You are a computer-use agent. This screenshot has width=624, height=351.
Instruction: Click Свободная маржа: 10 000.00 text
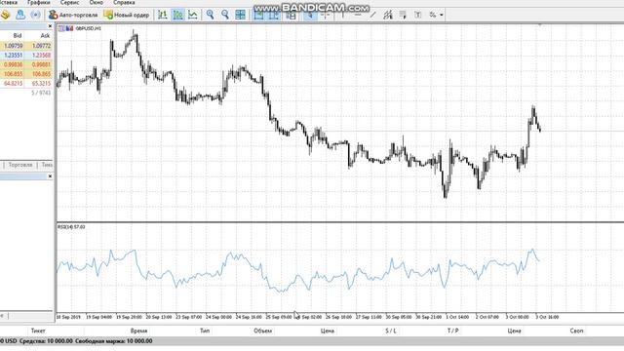tap(114, 341)
